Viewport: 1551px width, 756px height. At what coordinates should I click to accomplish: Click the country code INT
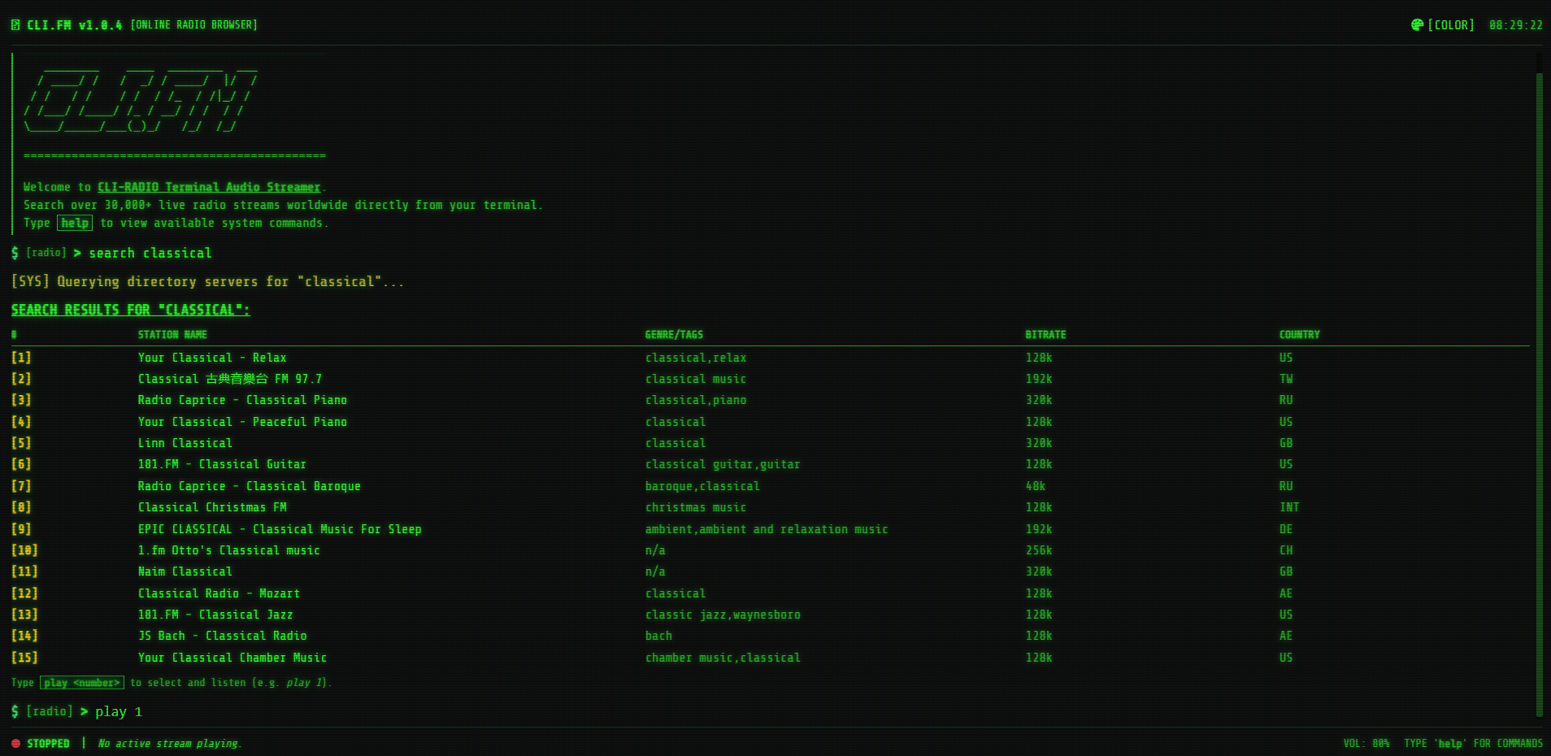click(1289, 507)
